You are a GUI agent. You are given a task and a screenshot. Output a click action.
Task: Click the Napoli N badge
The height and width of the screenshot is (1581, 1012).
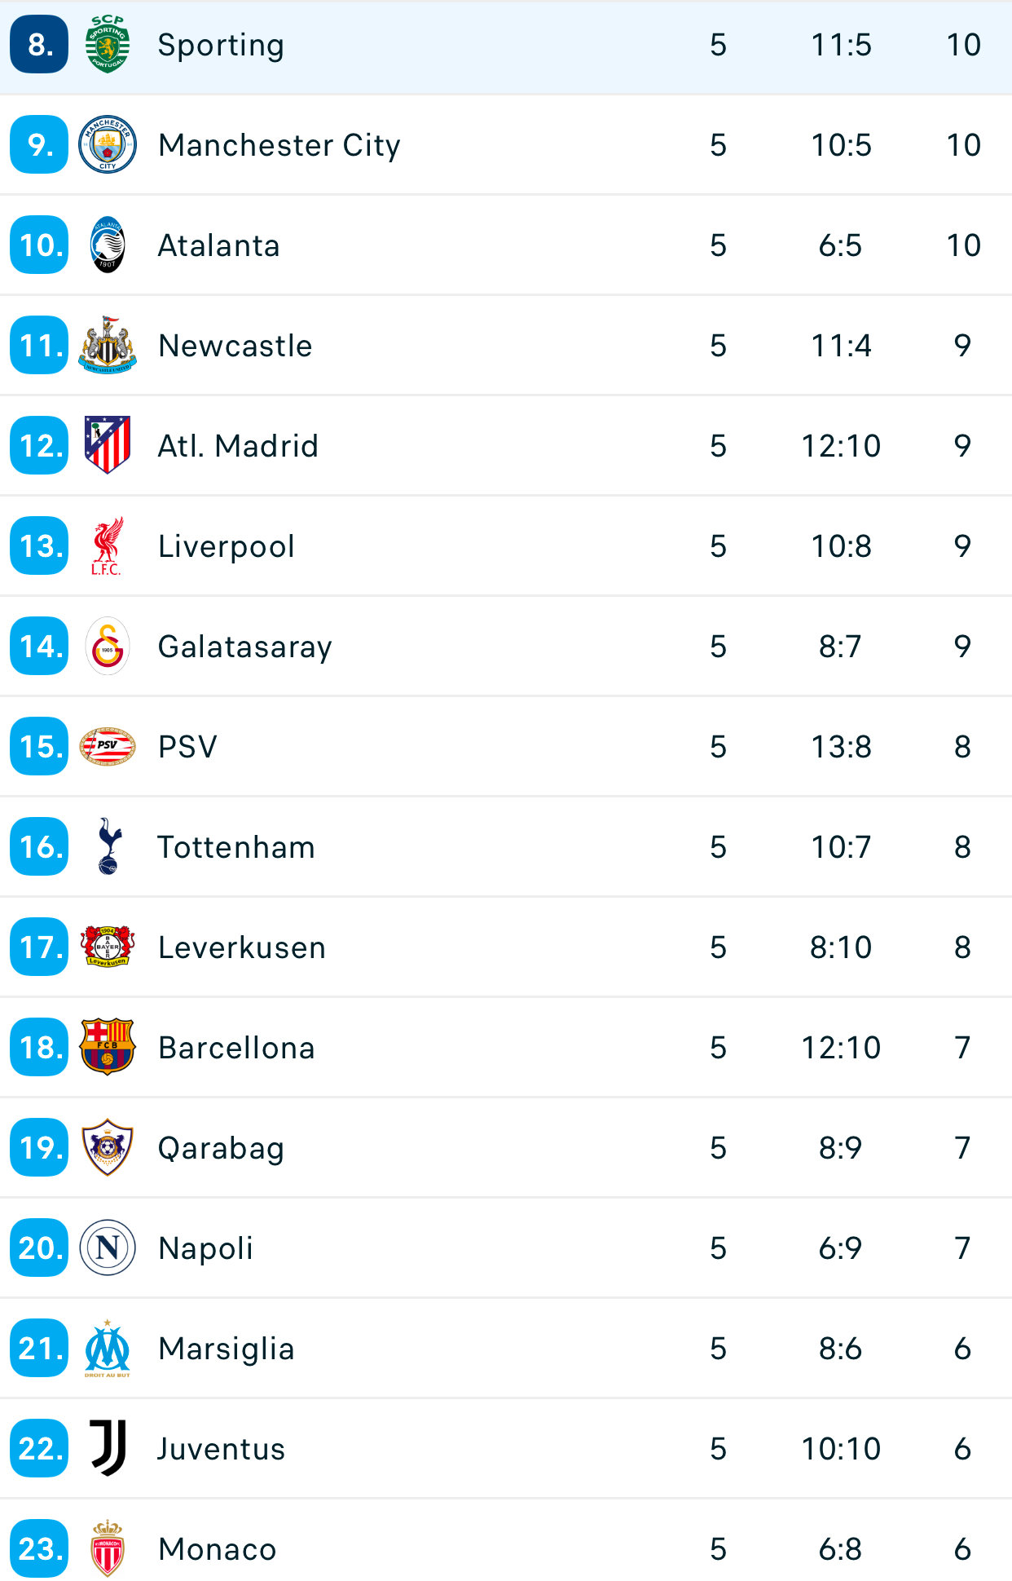[108, 1248]
